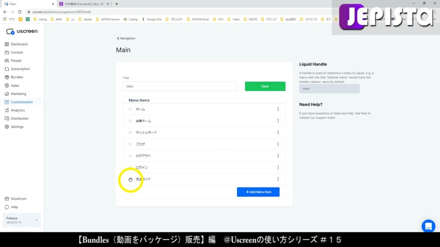
Task: Select the ブログ menu item text
Action: [141, 144]
